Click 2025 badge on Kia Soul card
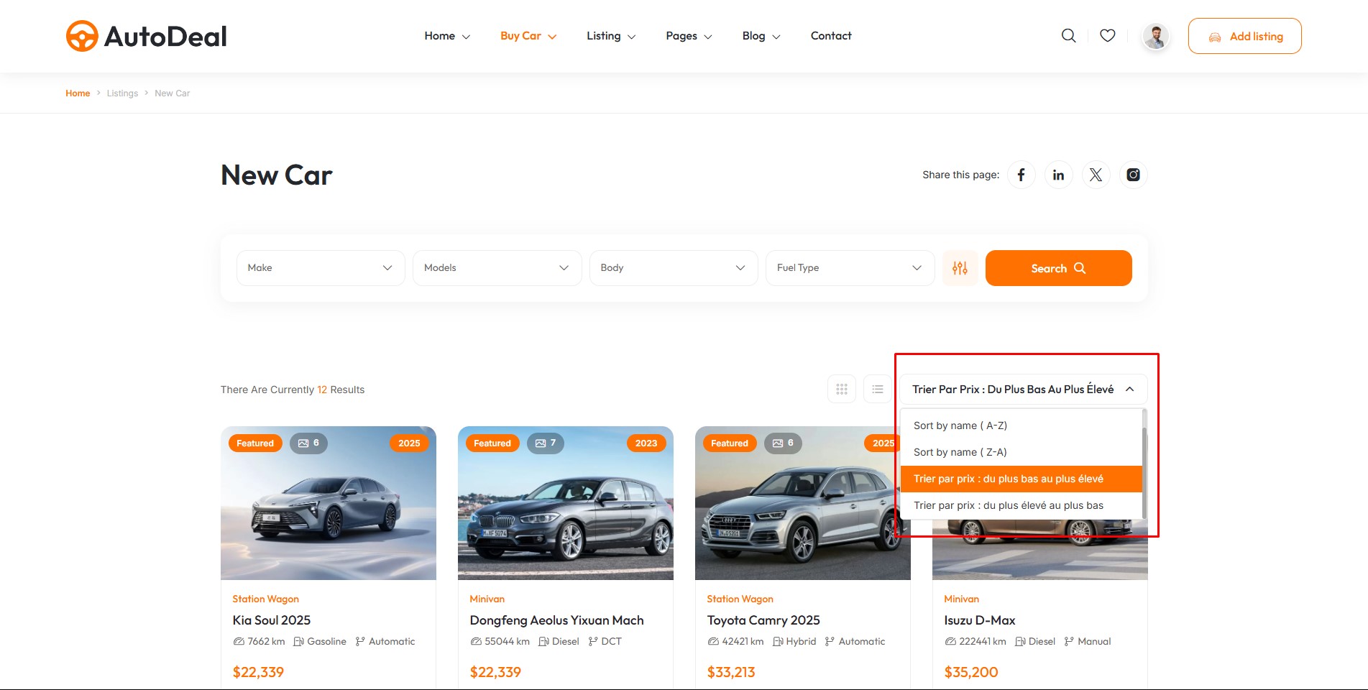Viewport: 1368px width, 690px height. click(x=409, y=443)
